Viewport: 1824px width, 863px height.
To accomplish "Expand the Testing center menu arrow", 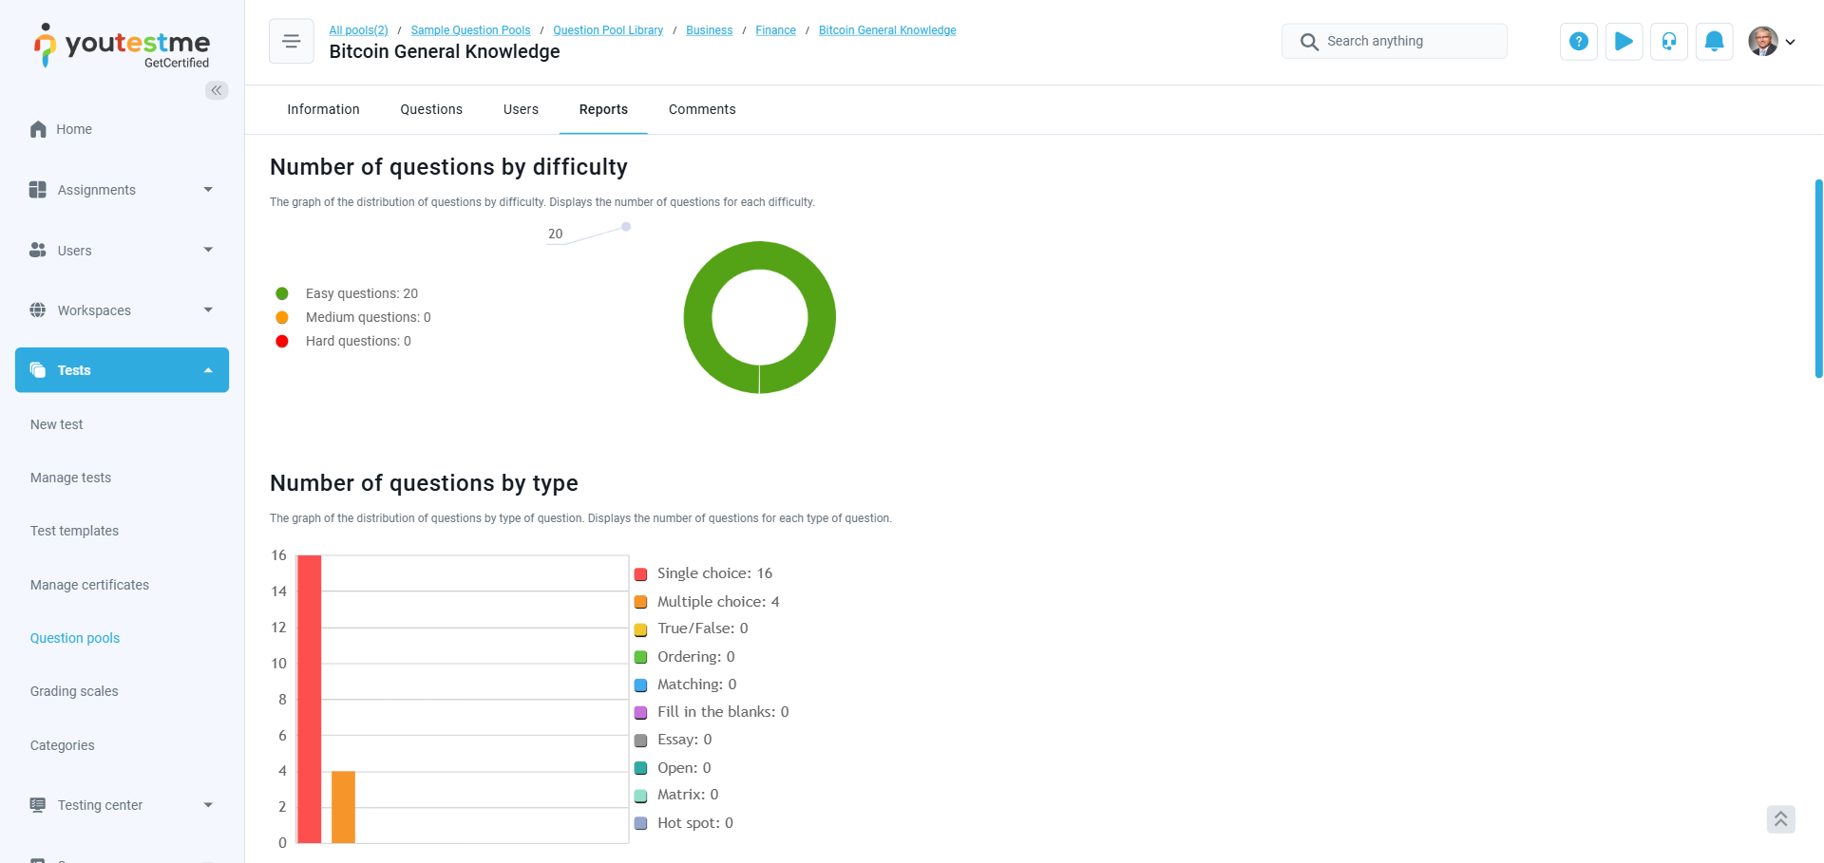I will [208, 805].
